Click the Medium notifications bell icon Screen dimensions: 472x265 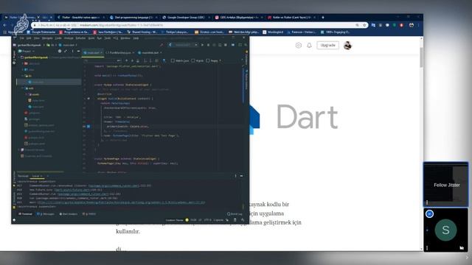309,46
